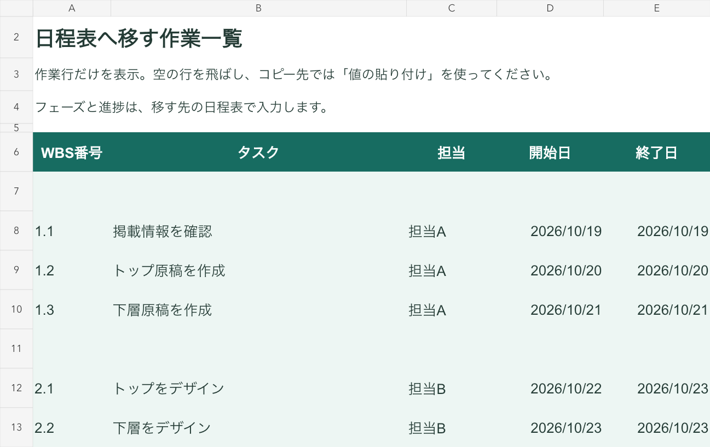Select column A header
710x447 pixels.
(x=72, y=8)
